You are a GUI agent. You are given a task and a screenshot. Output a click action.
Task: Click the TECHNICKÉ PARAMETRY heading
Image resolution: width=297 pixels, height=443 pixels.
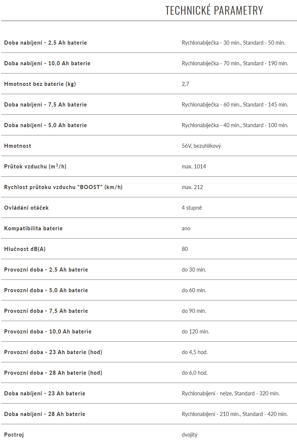coord(214,11)
